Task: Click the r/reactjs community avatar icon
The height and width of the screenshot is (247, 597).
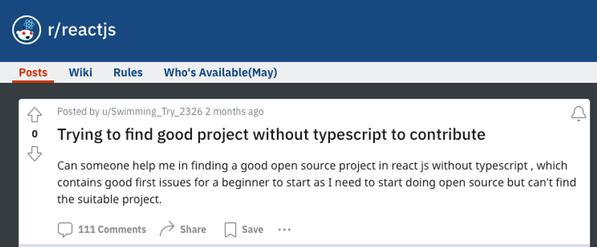Action: [26, 30]
